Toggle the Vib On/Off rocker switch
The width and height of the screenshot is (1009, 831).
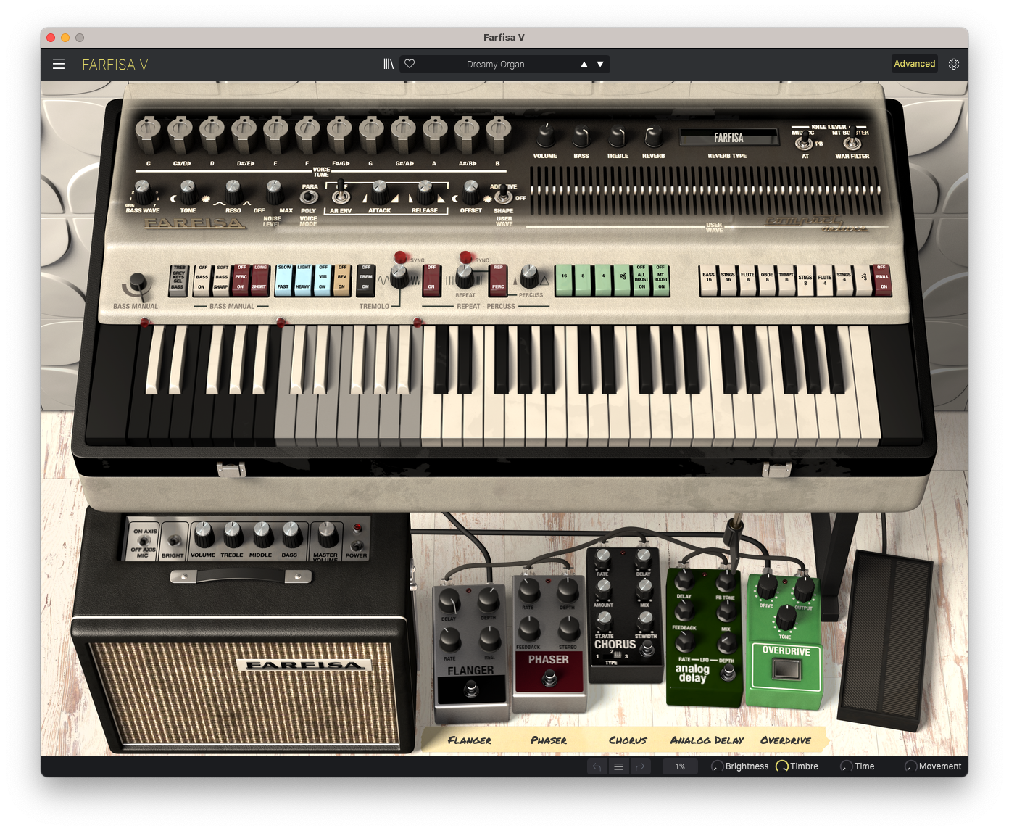(x=323, y=279)
